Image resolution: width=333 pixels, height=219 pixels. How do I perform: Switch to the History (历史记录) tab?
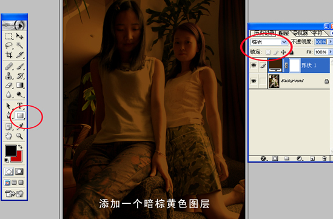click(x=264, y=33)
